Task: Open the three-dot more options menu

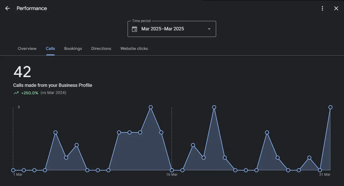Action: pyautogui.click(x=322, y=8)
